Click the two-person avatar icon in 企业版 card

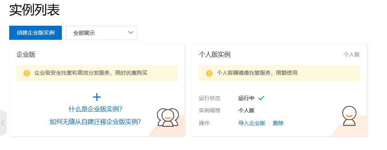click(x=168, y=118)
